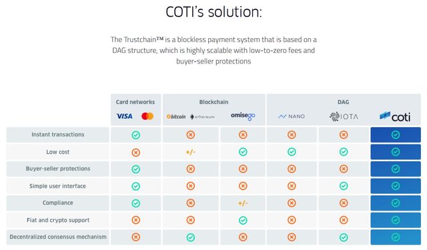
Task: Click the omisego check for Fiat and crypto support
Action: pyautogui.click(x=243, y=220)
